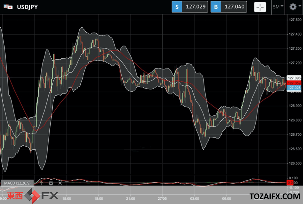Click the Sell button at 127.029
This screenshot has height=204, width=303.
[190, 7]
